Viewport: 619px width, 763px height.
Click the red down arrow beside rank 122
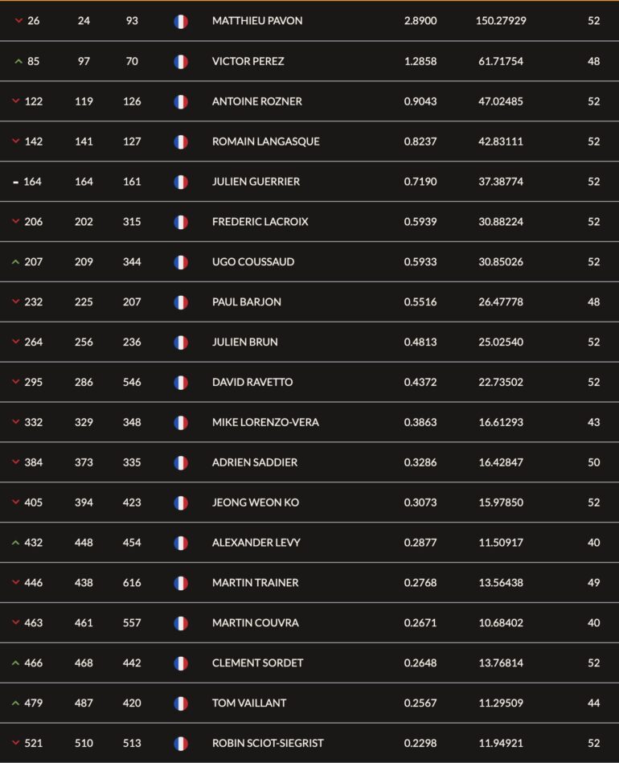click(x=15, y=101)
